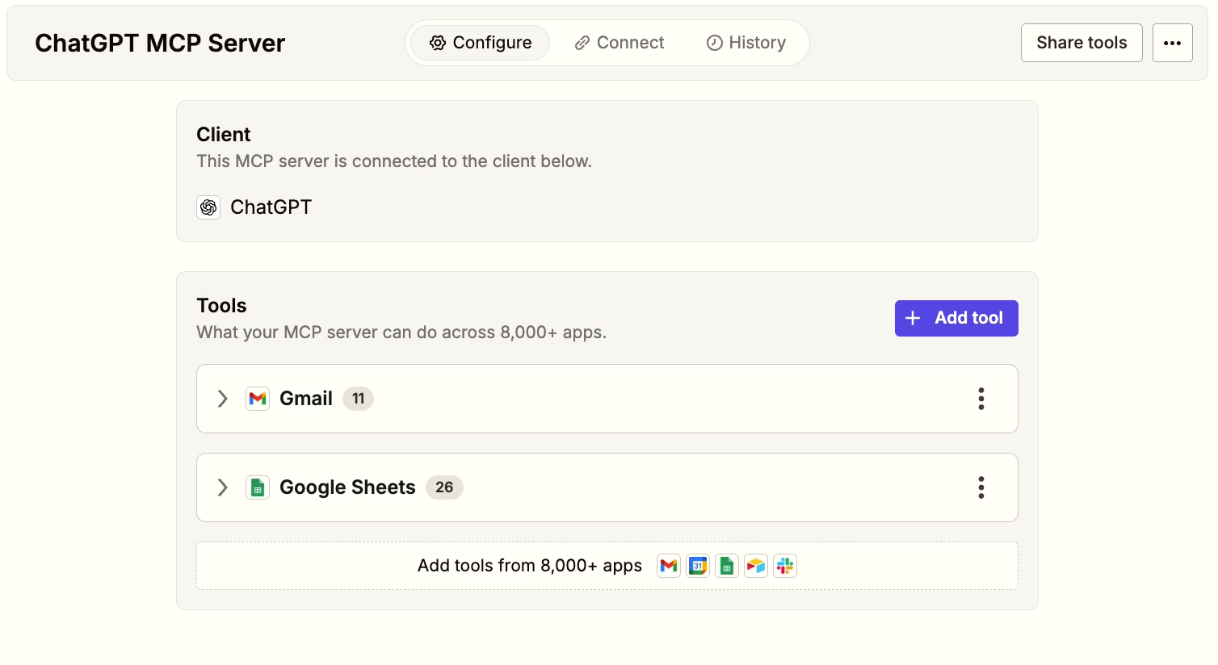Click the Gmail row label
1218x665 pixels.
(x=306, y=399)
